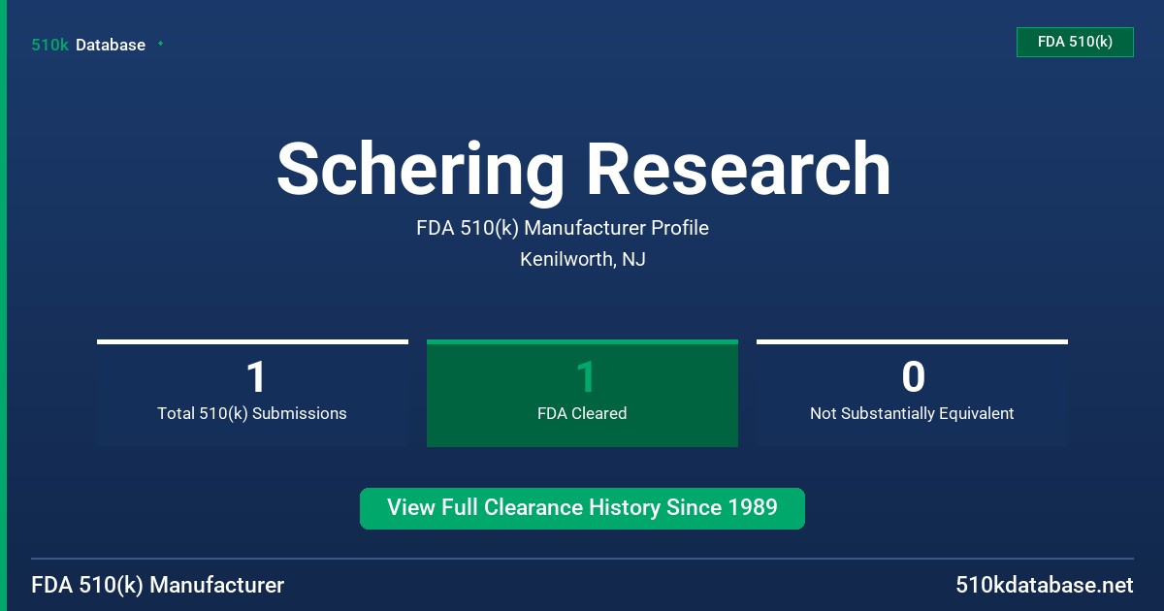Click the Kenilworth, NJ location text
The width and height of the screenshot is (1164, 611).
583,259
